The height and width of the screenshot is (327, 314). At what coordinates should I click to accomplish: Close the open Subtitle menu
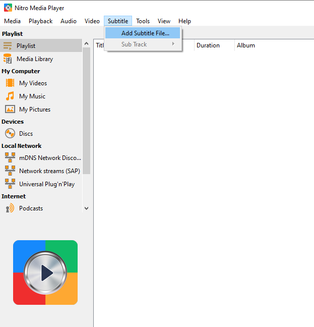click(118, 21)
